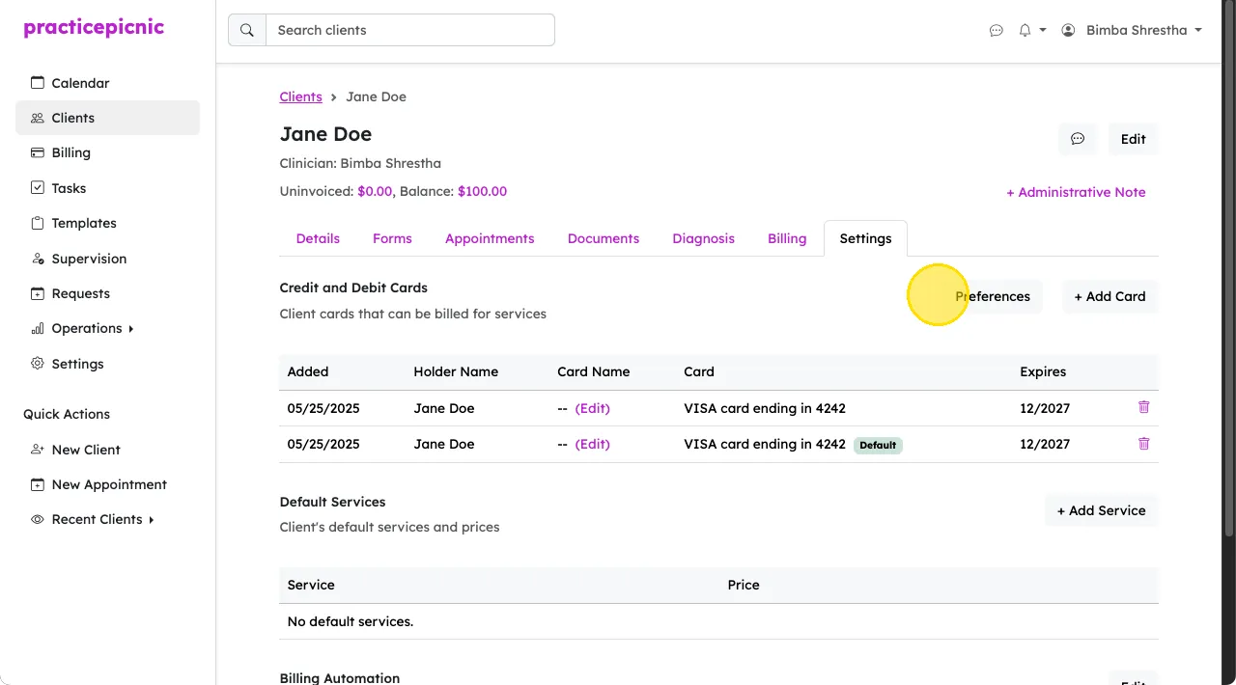Click the Service column header
This screenshot has height=685, width=1236.
pyautogui.click(x=311, y=585)
